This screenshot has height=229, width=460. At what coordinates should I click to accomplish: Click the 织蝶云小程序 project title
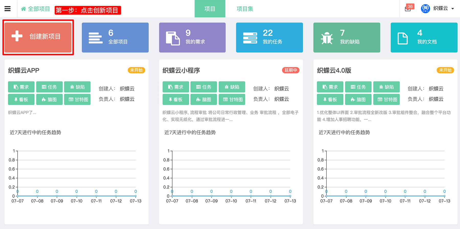click(181, 70)
